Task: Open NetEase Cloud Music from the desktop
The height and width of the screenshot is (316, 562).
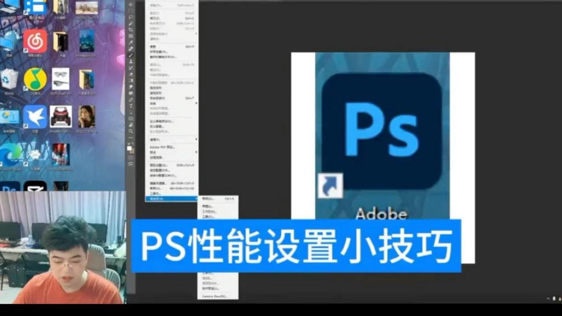Action: point(34,42)
